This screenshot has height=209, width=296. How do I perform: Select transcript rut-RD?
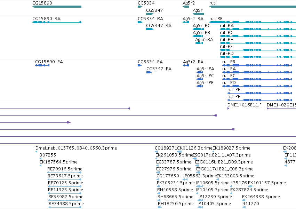227,54
